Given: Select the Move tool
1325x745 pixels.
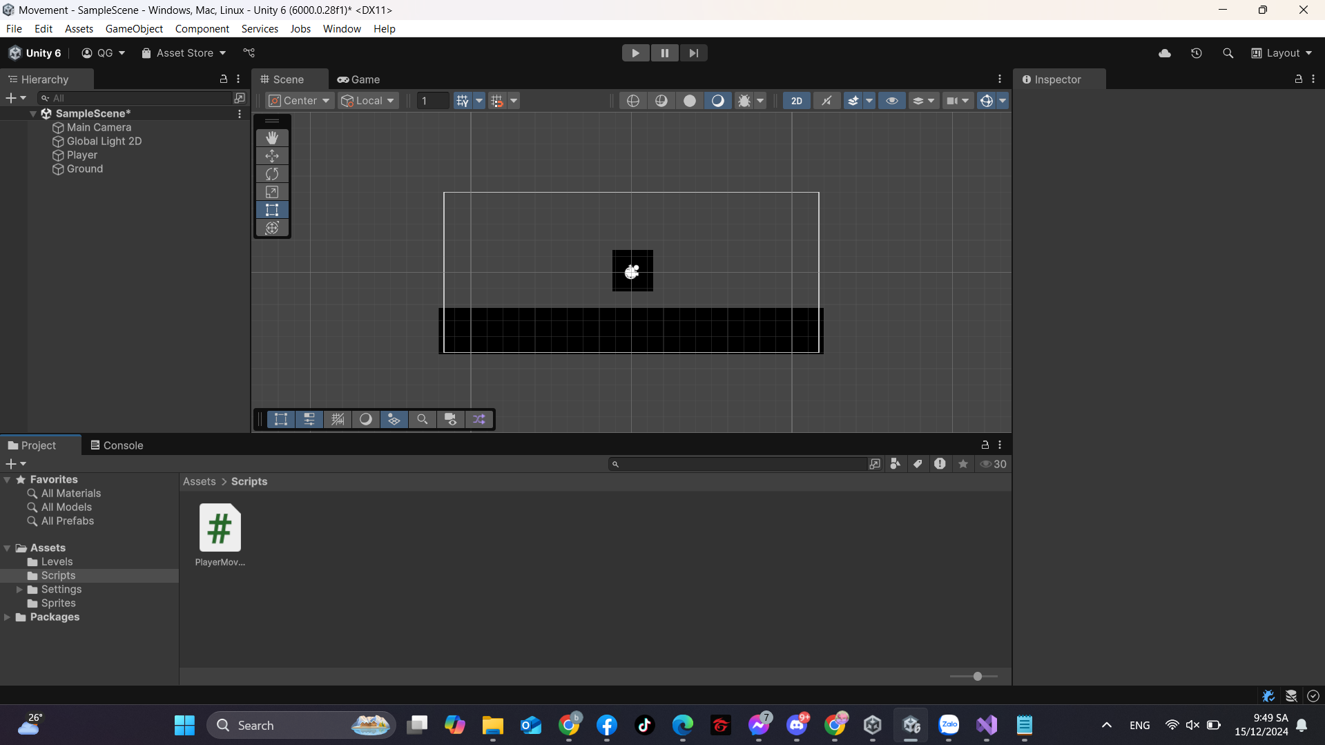Looking at the screenshot, I should [272, 156].
